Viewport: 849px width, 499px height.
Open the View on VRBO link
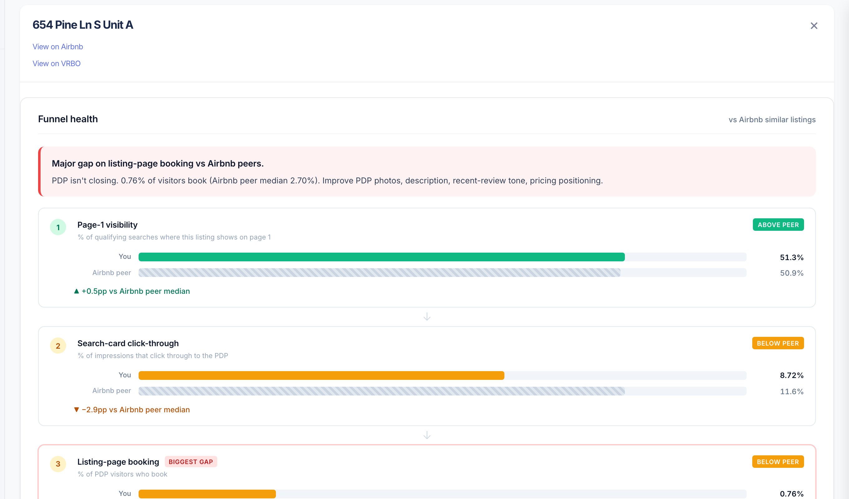(x=56, y=63)
